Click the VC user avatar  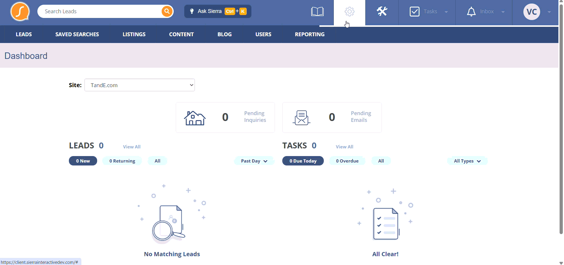click(532, 12)
